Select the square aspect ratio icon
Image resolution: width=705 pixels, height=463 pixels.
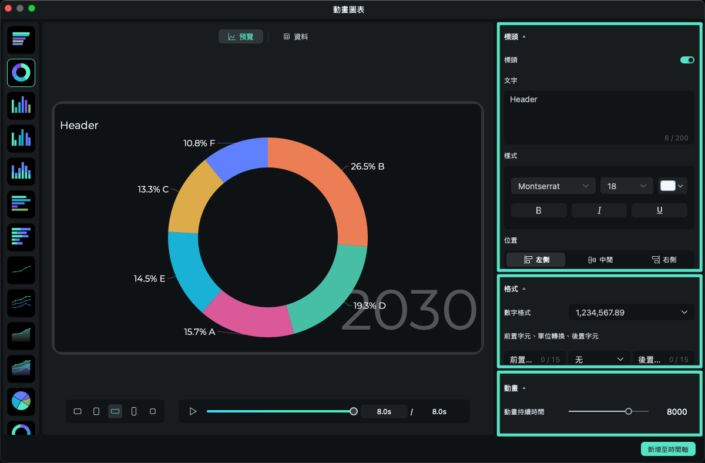[153, 411]
